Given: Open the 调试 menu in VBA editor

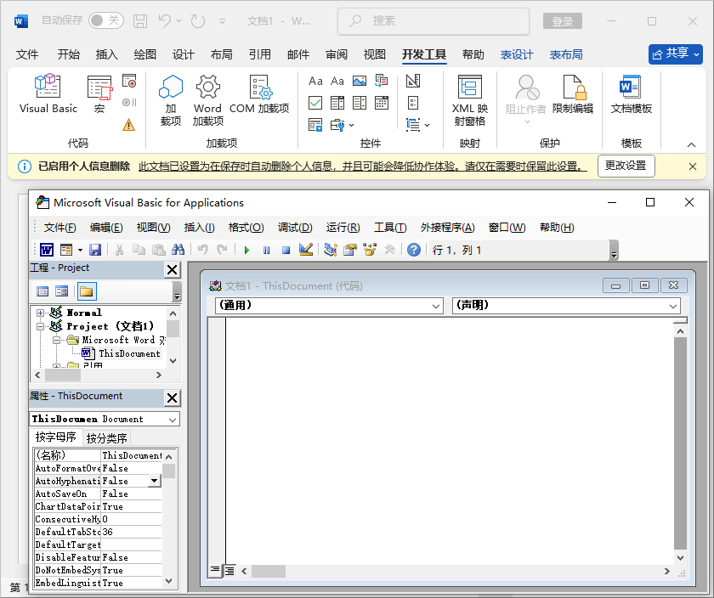Looking at the screenshot, I should (294, 227).
